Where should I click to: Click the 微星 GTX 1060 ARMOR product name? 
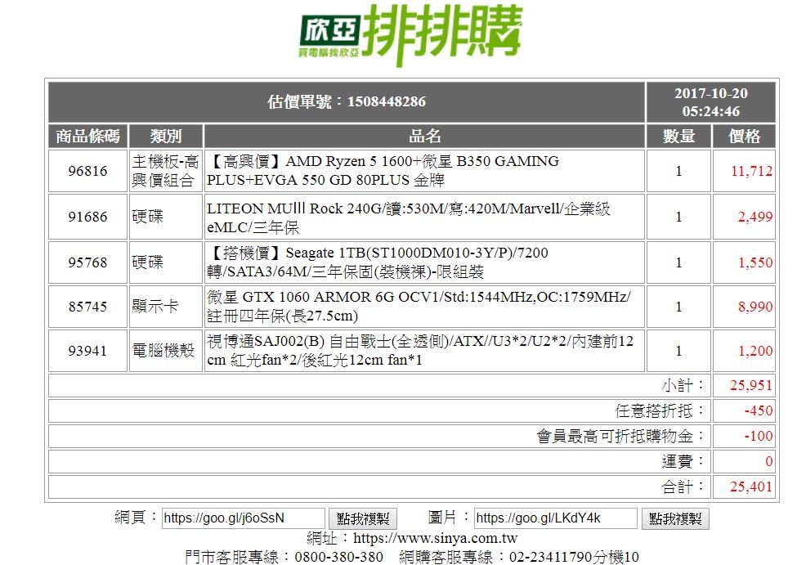point(419,307)
